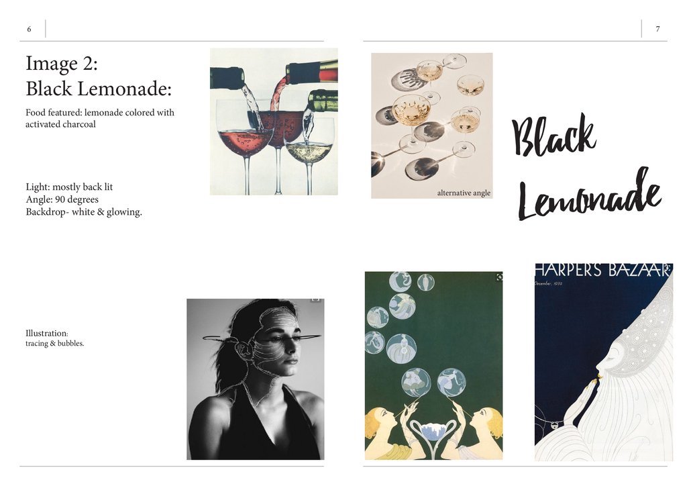Click the handwritten 'Lemonade' script word

pos(590,195)
